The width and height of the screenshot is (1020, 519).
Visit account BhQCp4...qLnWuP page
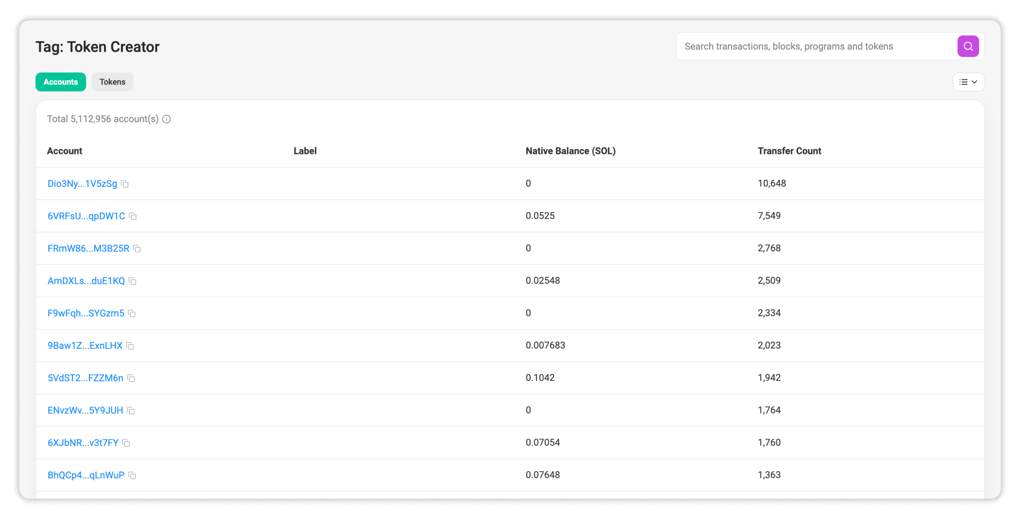point(86,475)
